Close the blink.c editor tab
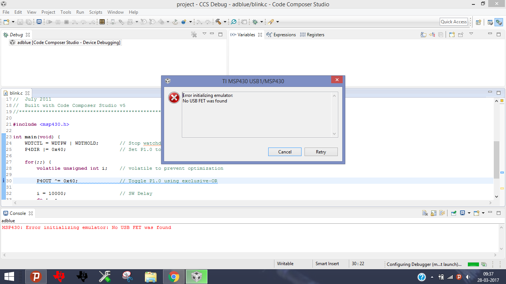The width and height of the screenshot is (506, 284). tap(27, 93)
